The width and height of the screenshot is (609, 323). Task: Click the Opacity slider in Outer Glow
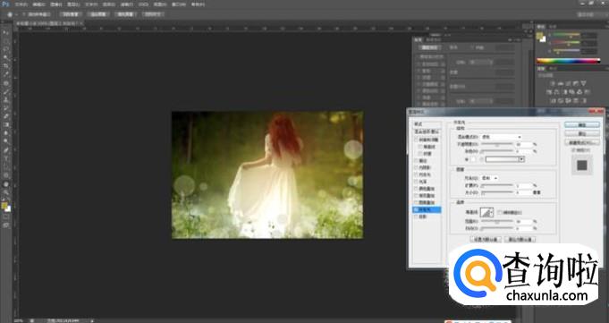click(x=497, y=144)
